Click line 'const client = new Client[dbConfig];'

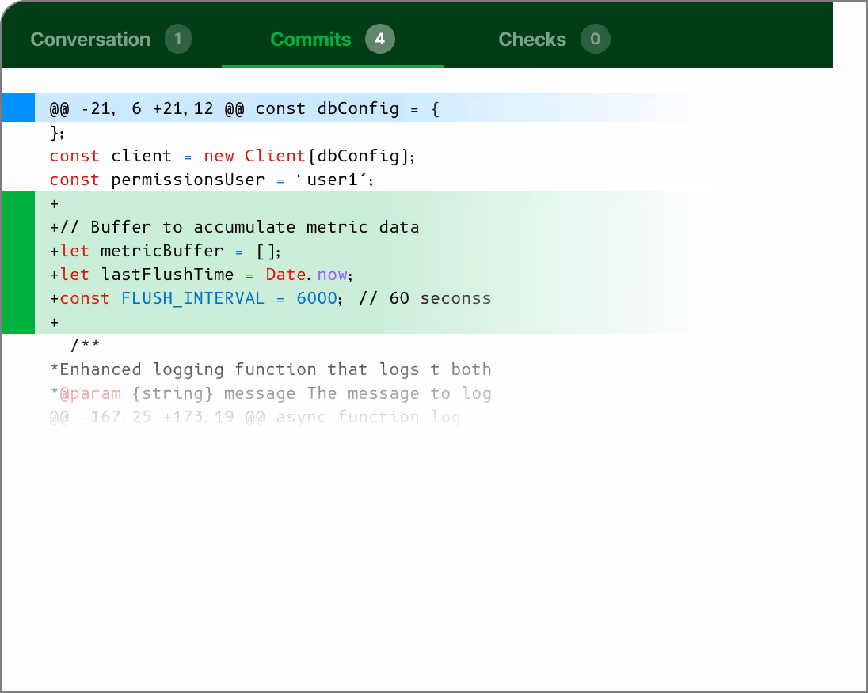click(x=232, y=156)
